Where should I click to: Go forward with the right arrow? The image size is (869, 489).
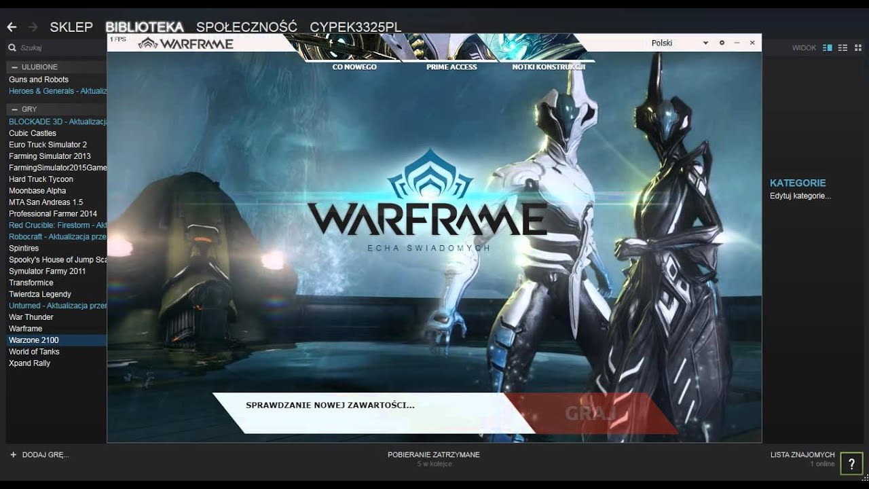click(33, 27)
